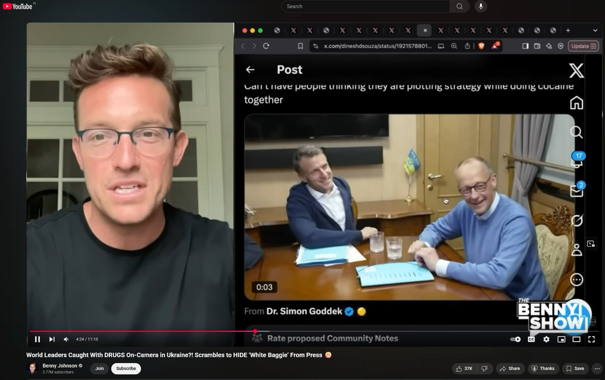Mute the player volume
This screenshot has height=380, width=605.
pyautogui.click(x=66, y=339)
